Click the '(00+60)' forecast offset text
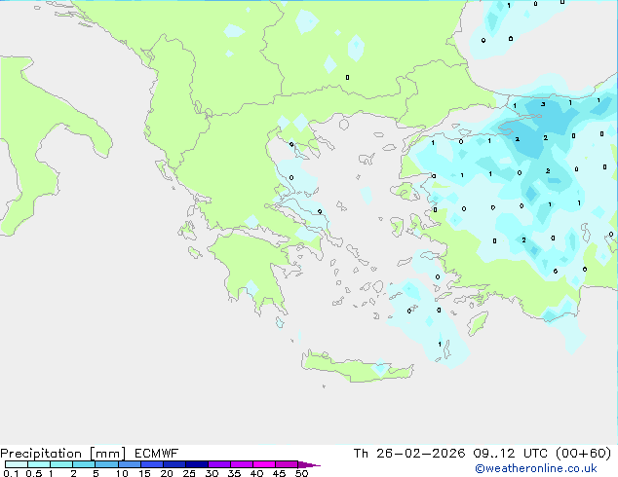Viewport: 618px width, 477px height. pos(583,454)
